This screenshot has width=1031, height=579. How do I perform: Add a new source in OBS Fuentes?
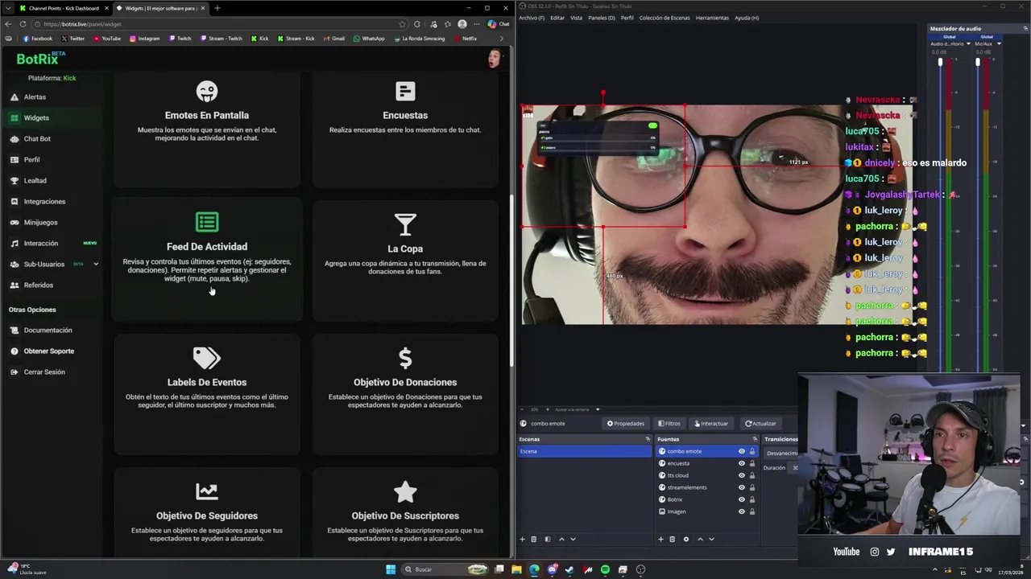pos(661,539)
